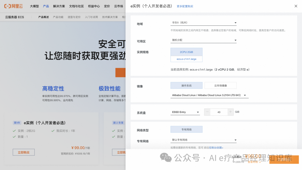Open the 解决方案 menu
Screen dimensions: 302x170
59,6
